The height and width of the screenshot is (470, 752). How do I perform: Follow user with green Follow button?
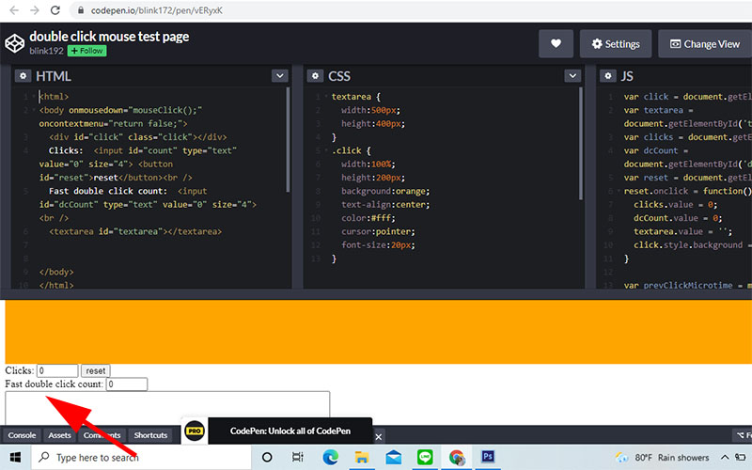point(86,51)
